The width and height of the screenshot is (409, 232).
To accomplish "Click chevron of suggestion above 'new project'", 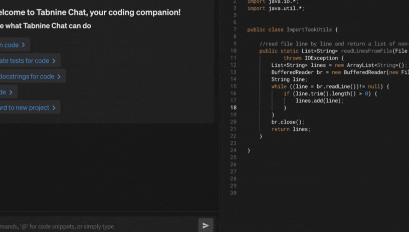I will pyautogui.click(x=11, y=92).
